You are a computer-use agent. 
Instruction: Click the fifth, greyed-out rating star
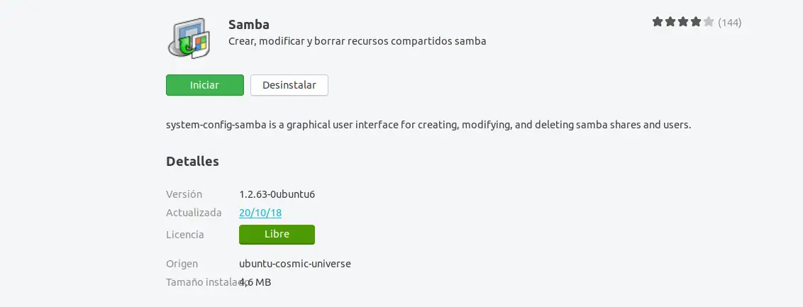(709, 22)
